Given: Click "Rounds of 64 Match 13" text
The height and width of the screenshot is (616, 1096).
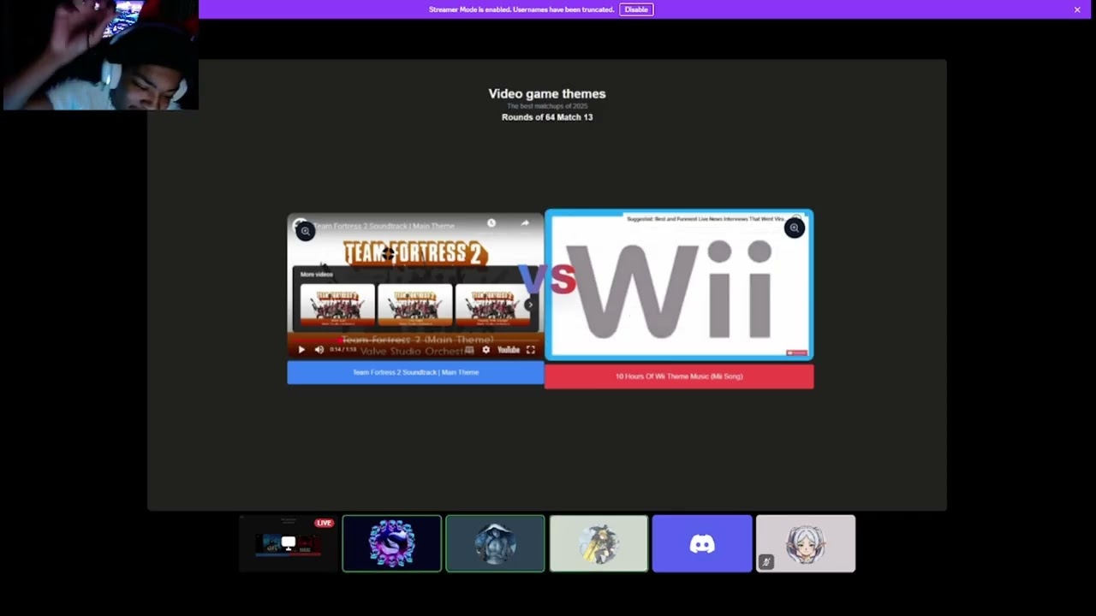Looking at the screenshot, I should pos(547,117).
